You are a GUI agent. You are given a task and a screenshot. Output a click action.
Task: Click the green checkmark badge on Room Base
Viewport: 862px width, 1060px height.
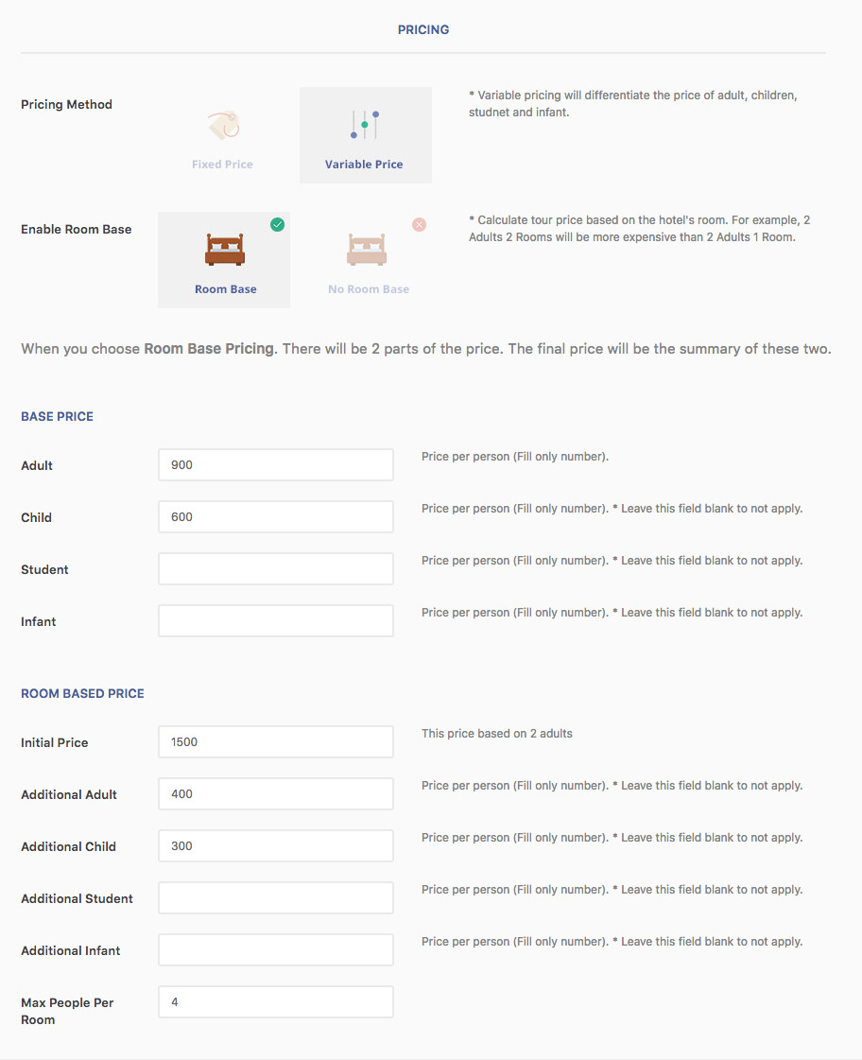(277, 225)
